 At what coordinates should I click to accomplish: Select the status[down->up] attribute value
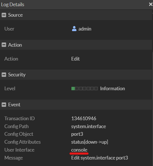coord(90,142)
